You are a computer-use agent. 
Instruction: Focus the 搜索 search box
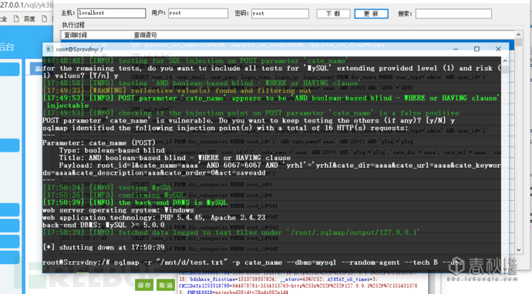coord(453,14)
